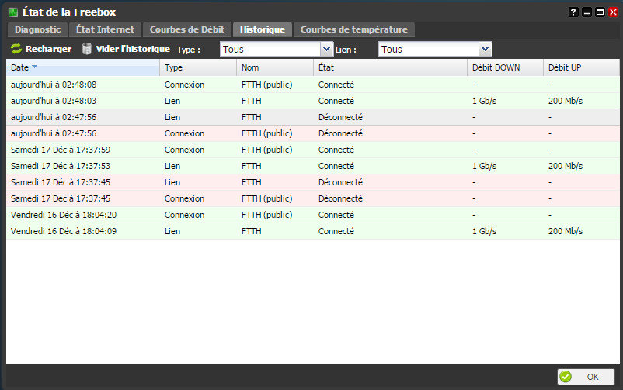Sort by the Débit UP column header
The height and width of the screenshot is (390, 623).
[x=581, y=67]
